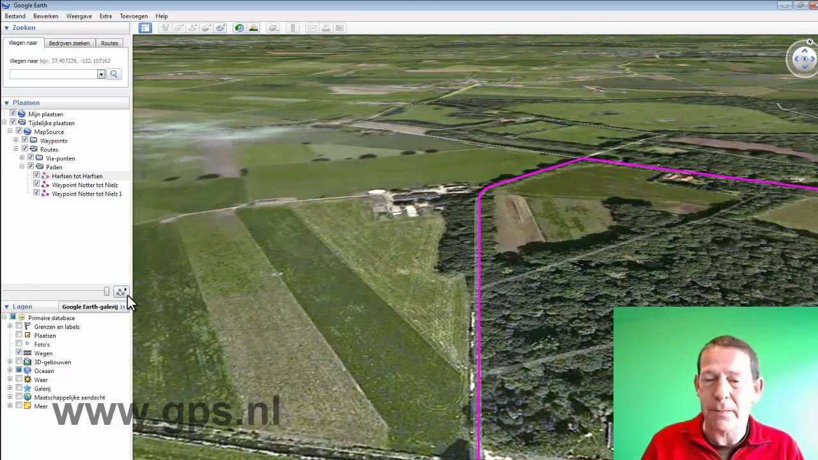
Task: Open the Help menu
Action: (162, 16)
